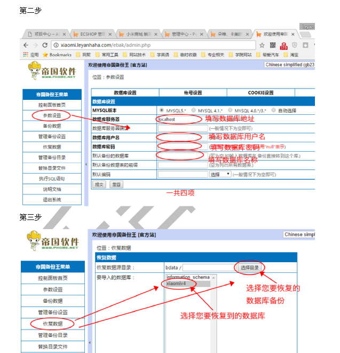Open the 数据库设置 settings tab
Screen dimensions: 340x353
pos(125,92)
